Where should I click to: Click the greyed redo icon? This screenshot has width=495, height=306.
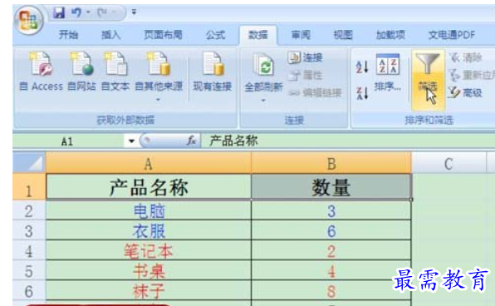(x=101, y=12)
